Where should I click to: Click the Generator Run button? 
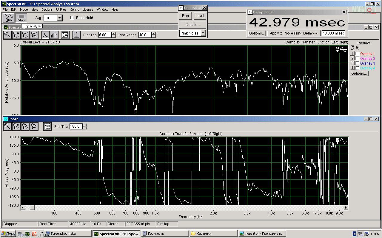click(x=186, y=16)
